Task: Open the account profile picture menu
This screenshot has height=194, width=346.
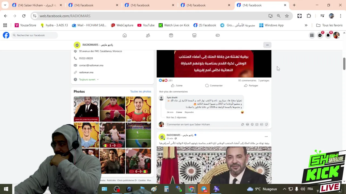Action: point(336,35)
